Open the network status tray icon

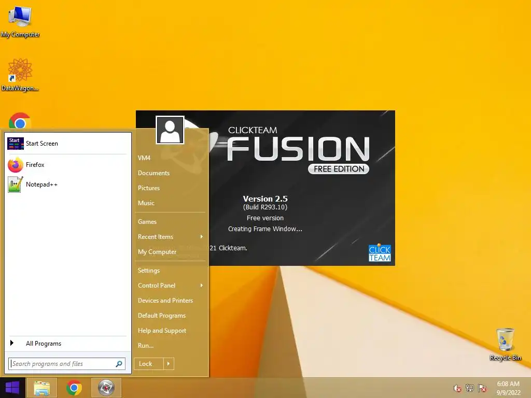click(x=470, y=388)
